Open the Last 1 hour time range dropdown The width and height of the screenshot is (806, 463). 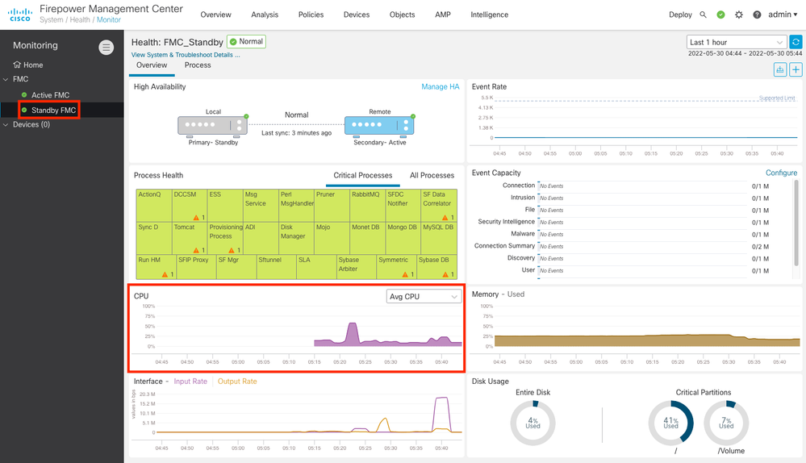pyautogui.click(x=736, y=42)
